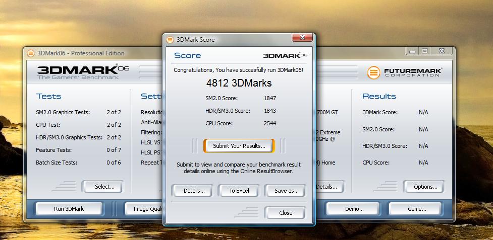Click Run 3DMark in main window
Image resolution: width=493 pixels, height=240 pixels.
point(69,209)
